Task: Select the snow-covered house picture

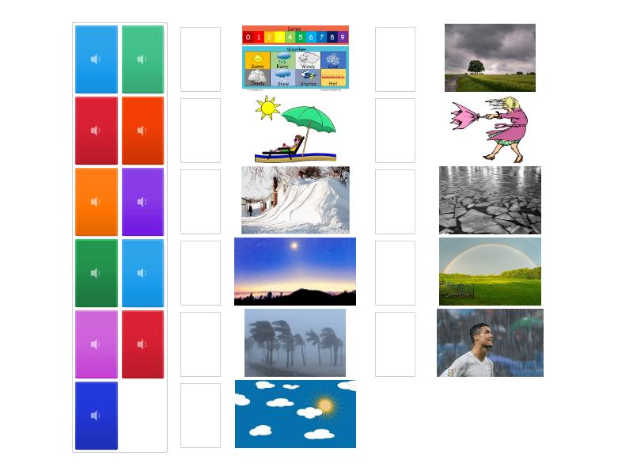Action: (x=295, y=200)
